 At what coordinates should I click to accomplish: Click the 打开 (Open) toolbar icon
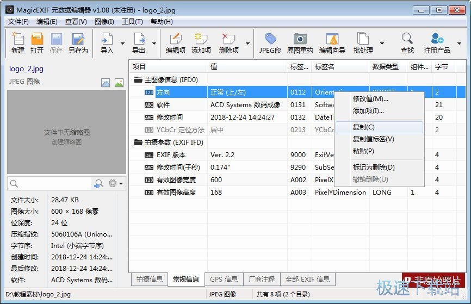pos(37,44)
